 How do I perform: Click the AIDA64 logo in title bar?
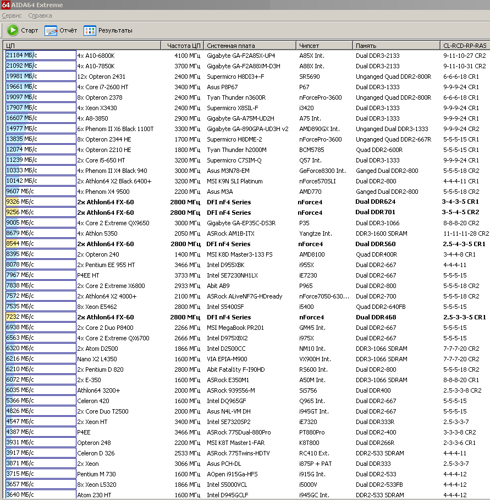5,5
